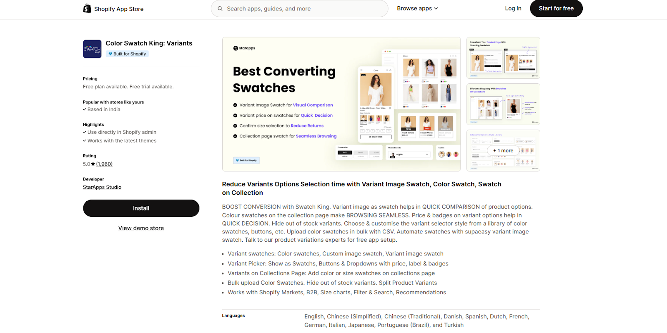The image size is (667, 333).
Task: Click Use directly in Shopify admin highlight
Action: (x=122, y=132)
